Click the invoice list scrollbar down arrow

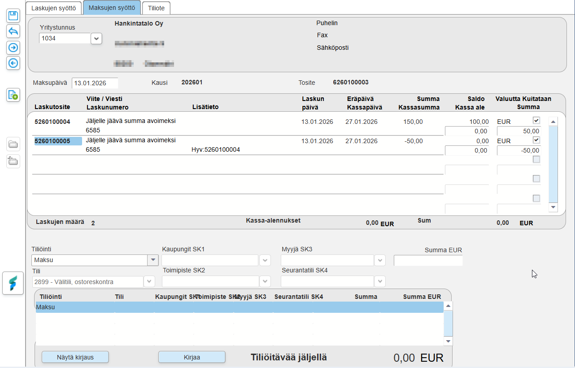[x=553, y=207]
